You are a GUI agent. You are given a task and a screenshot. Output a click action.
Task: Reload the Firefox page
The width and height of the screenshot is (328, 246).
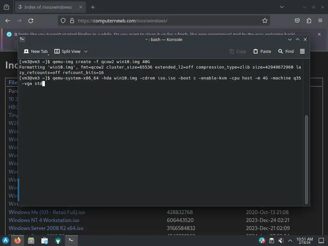click(x=31, y=21)
